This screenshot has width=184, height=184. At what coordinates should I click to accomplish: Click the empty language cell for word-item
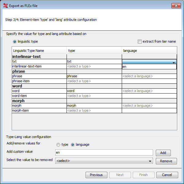[149, 96]
